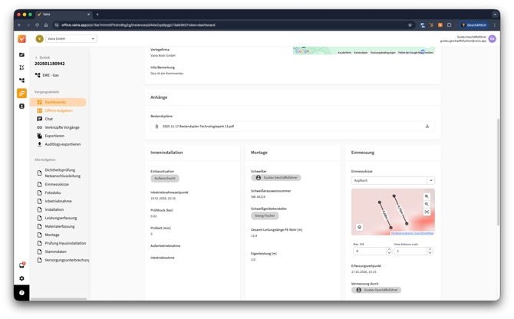The width and height of the screenshot is (514, 319).
Task: Click the help question mark icon
Action: pos(21,293)
